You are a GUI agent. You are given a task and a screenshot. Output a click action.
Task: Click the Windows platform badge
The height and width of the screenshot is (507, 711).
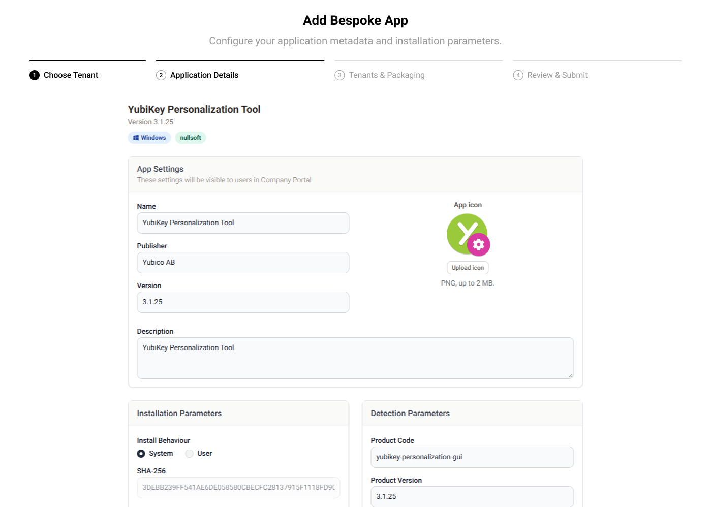click(x=149, y=138)
